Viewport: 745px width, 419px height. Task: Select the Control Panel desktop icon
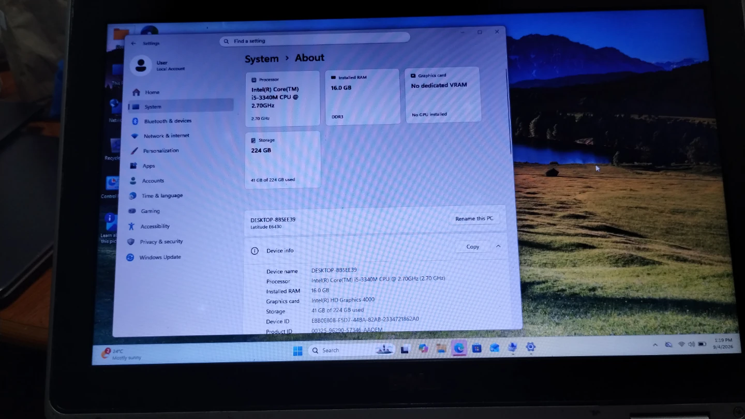point(111,187)
